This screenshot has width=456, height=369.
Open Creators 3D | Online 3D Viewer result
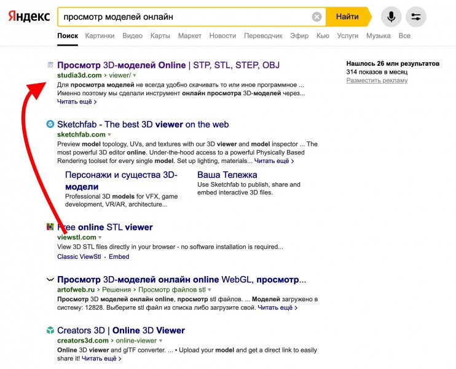click(x=121, y=330)
